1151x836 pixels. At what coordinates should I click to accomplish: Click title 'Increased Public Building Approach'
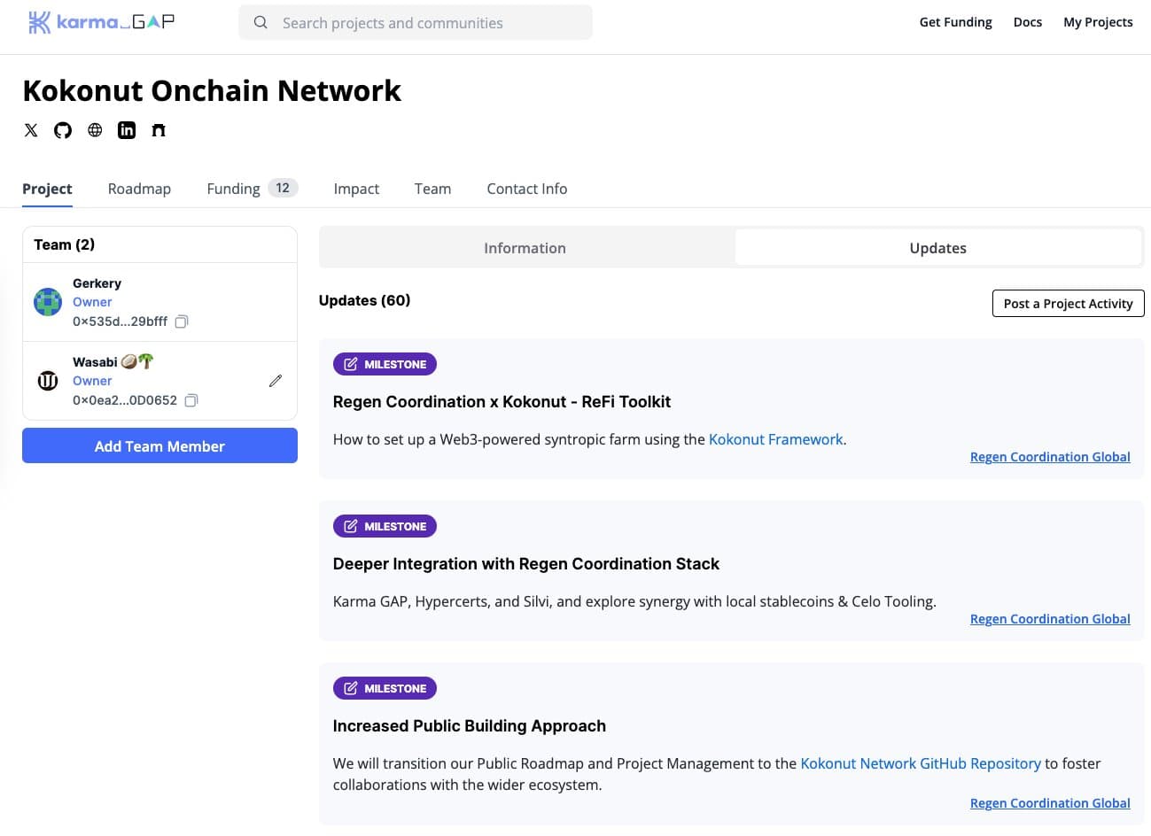[470, 726]
